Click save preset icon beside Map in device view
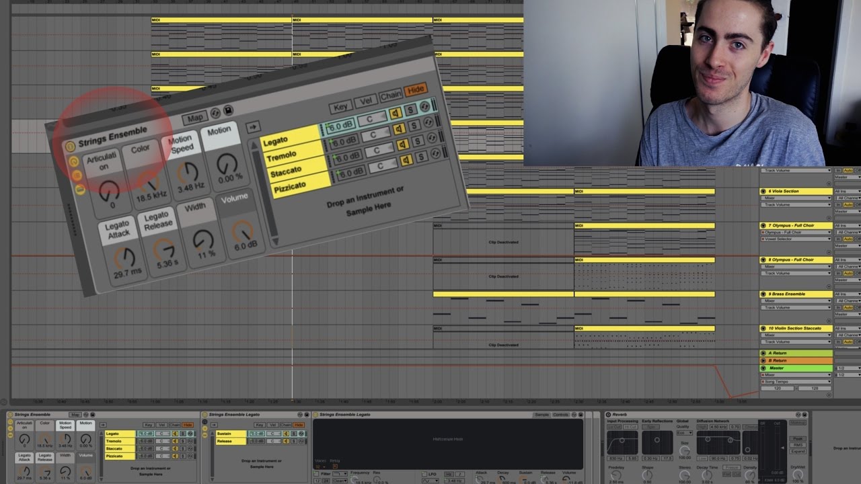 point(92,415)
